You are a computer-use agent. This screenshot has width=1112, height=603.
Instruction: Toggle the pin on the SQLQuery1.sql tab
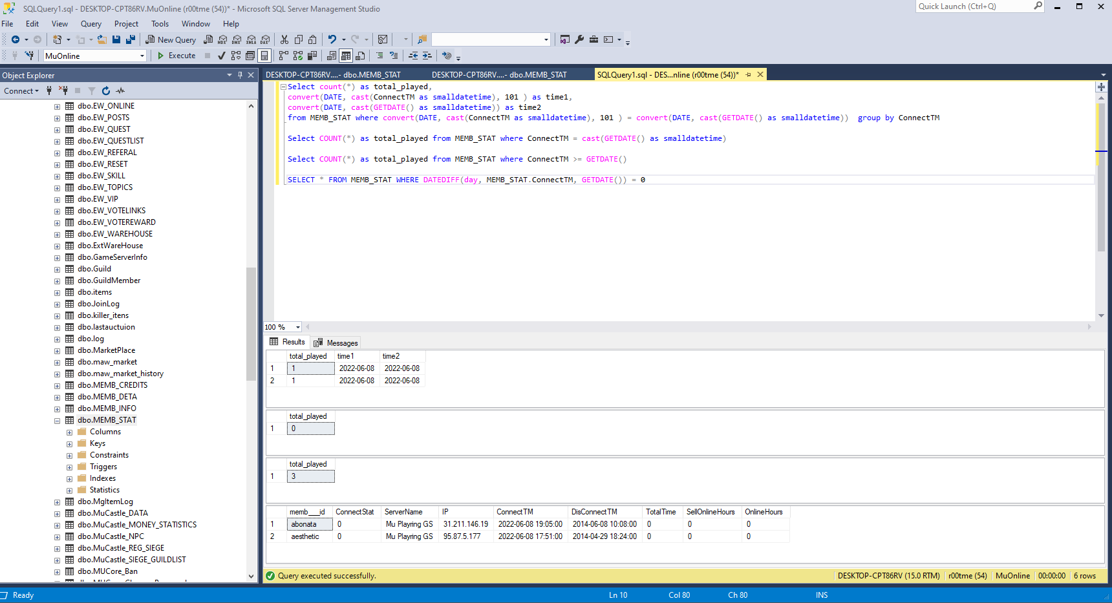click(749, 74)
